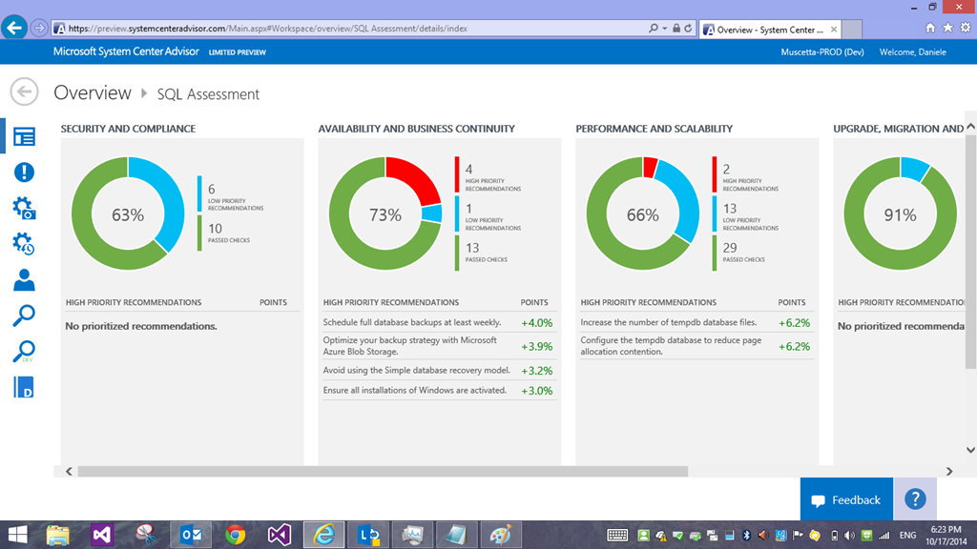Click the 91% Upgrade Migration donut chart
Viewport: 977px width, 549px height.
pos(900,213)
